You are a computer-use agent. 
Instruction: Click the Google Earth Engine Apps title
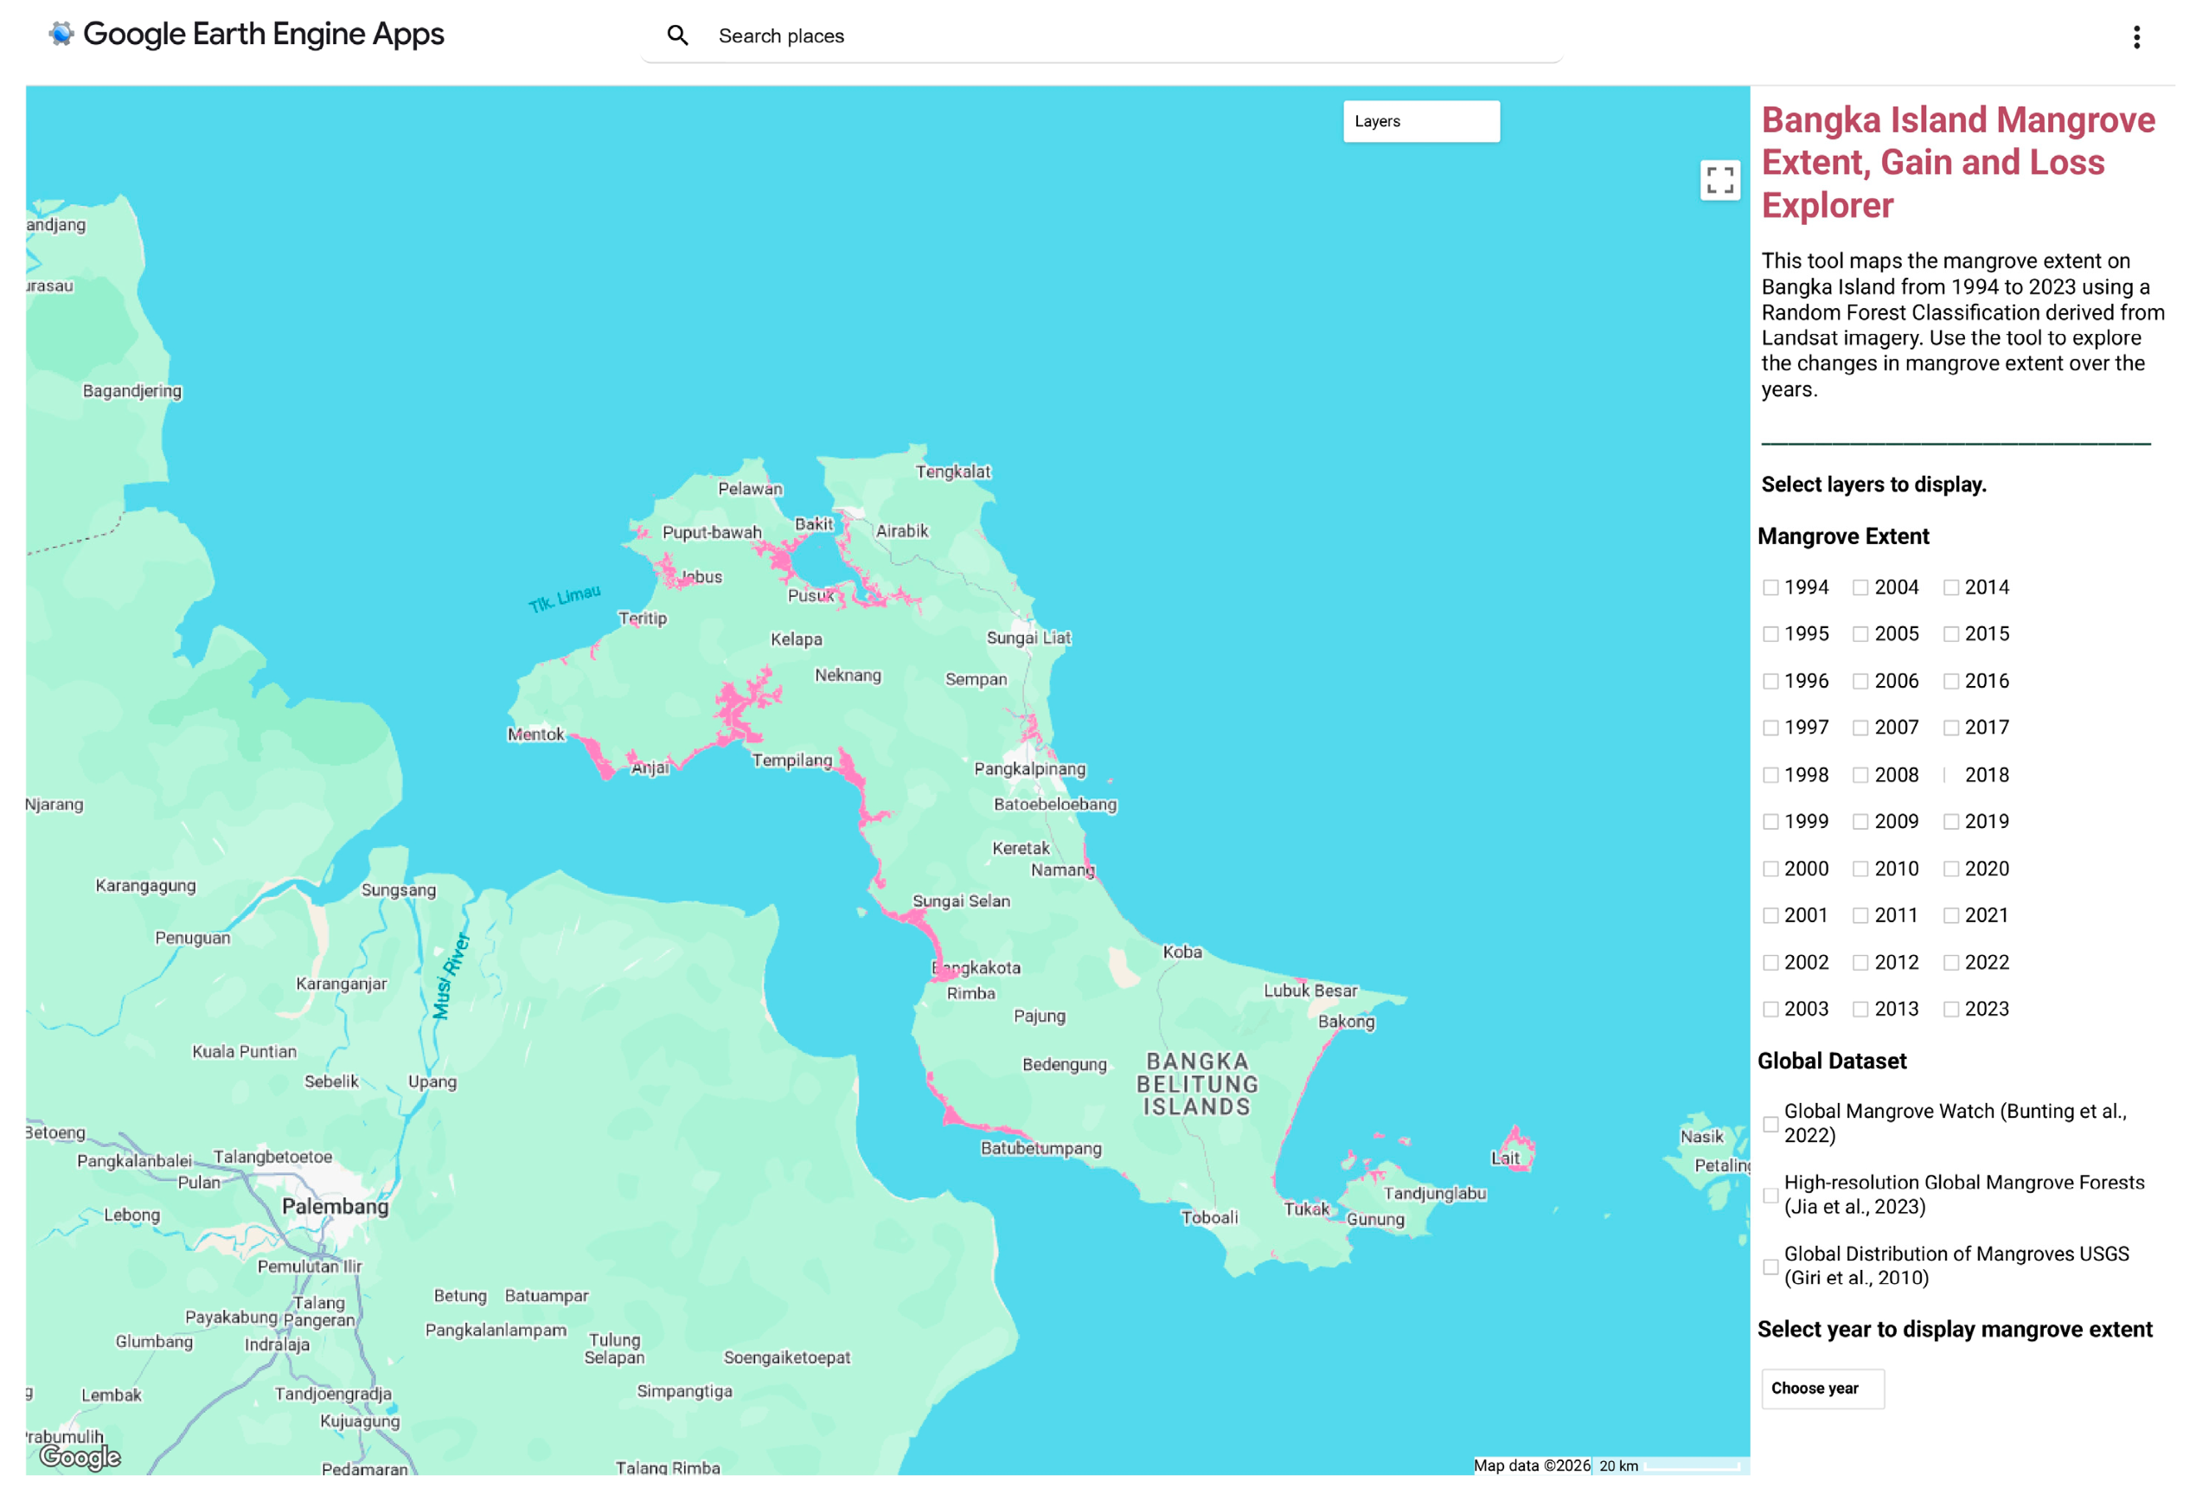click(x=264, y=34)
